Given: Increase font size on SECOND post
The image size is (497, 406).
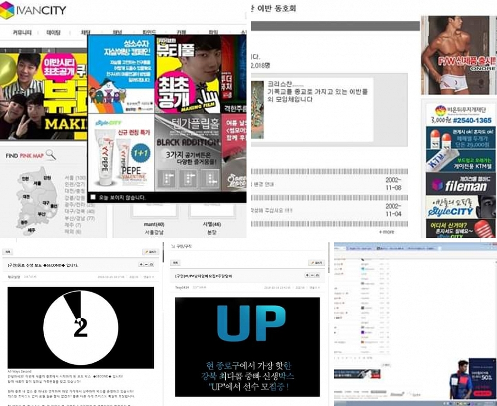Looking at the screenshot, I should click(141, 264).
